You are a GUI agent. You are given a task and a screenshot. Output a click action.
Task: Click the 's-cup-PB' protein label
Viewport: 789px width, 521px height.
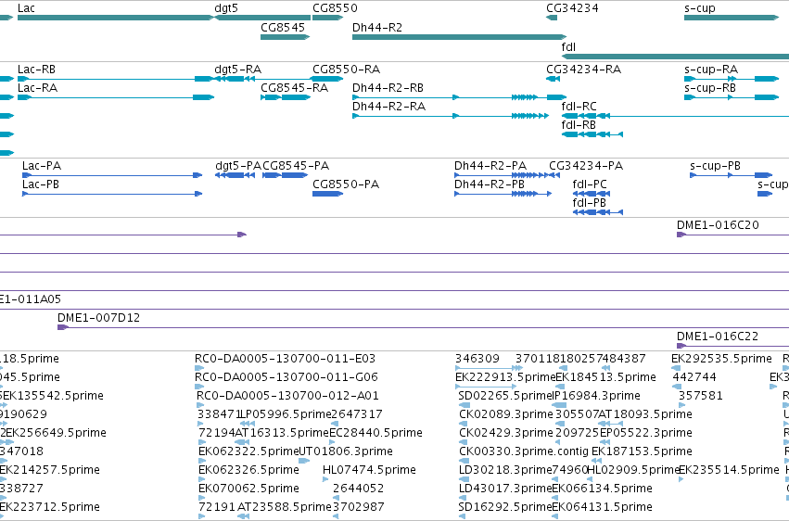(x=715, y=165)
